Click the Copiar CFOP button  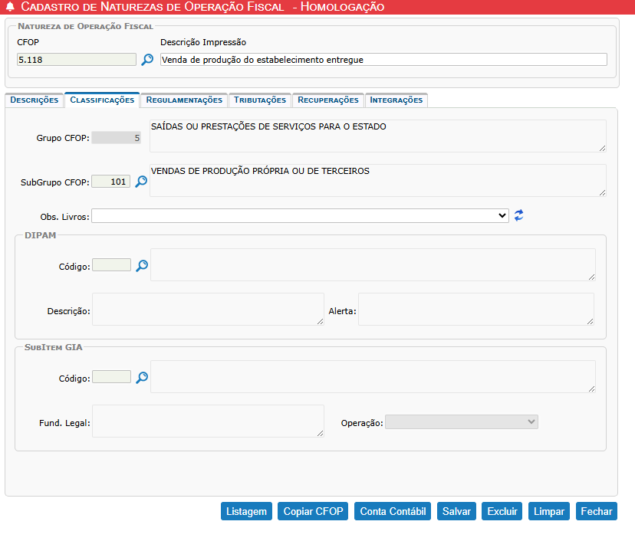(313, 512)
